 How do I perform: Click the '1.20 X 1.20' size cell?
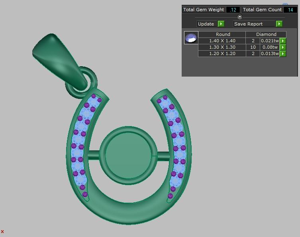222,53
